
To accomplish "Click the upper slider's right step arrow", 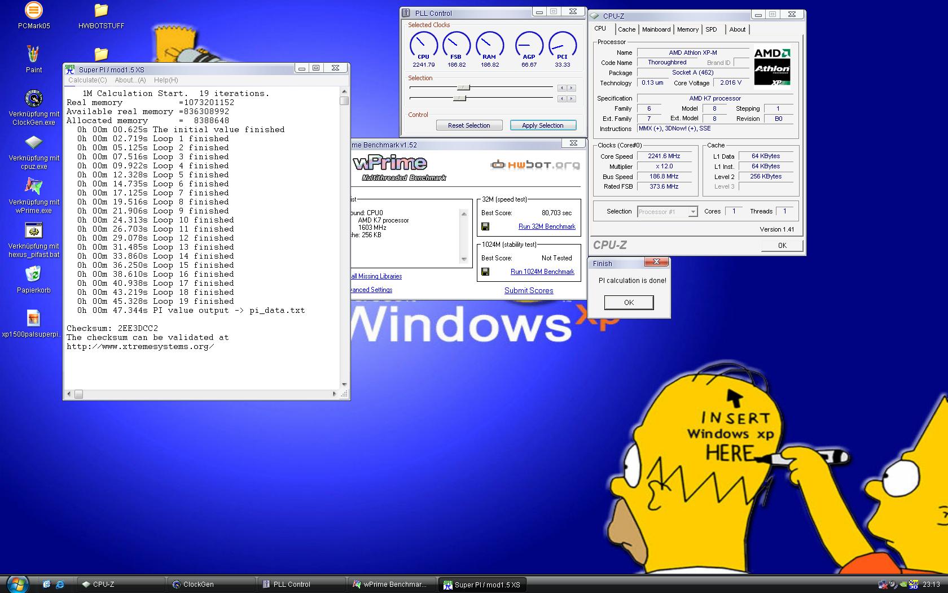I will (572, 88).
